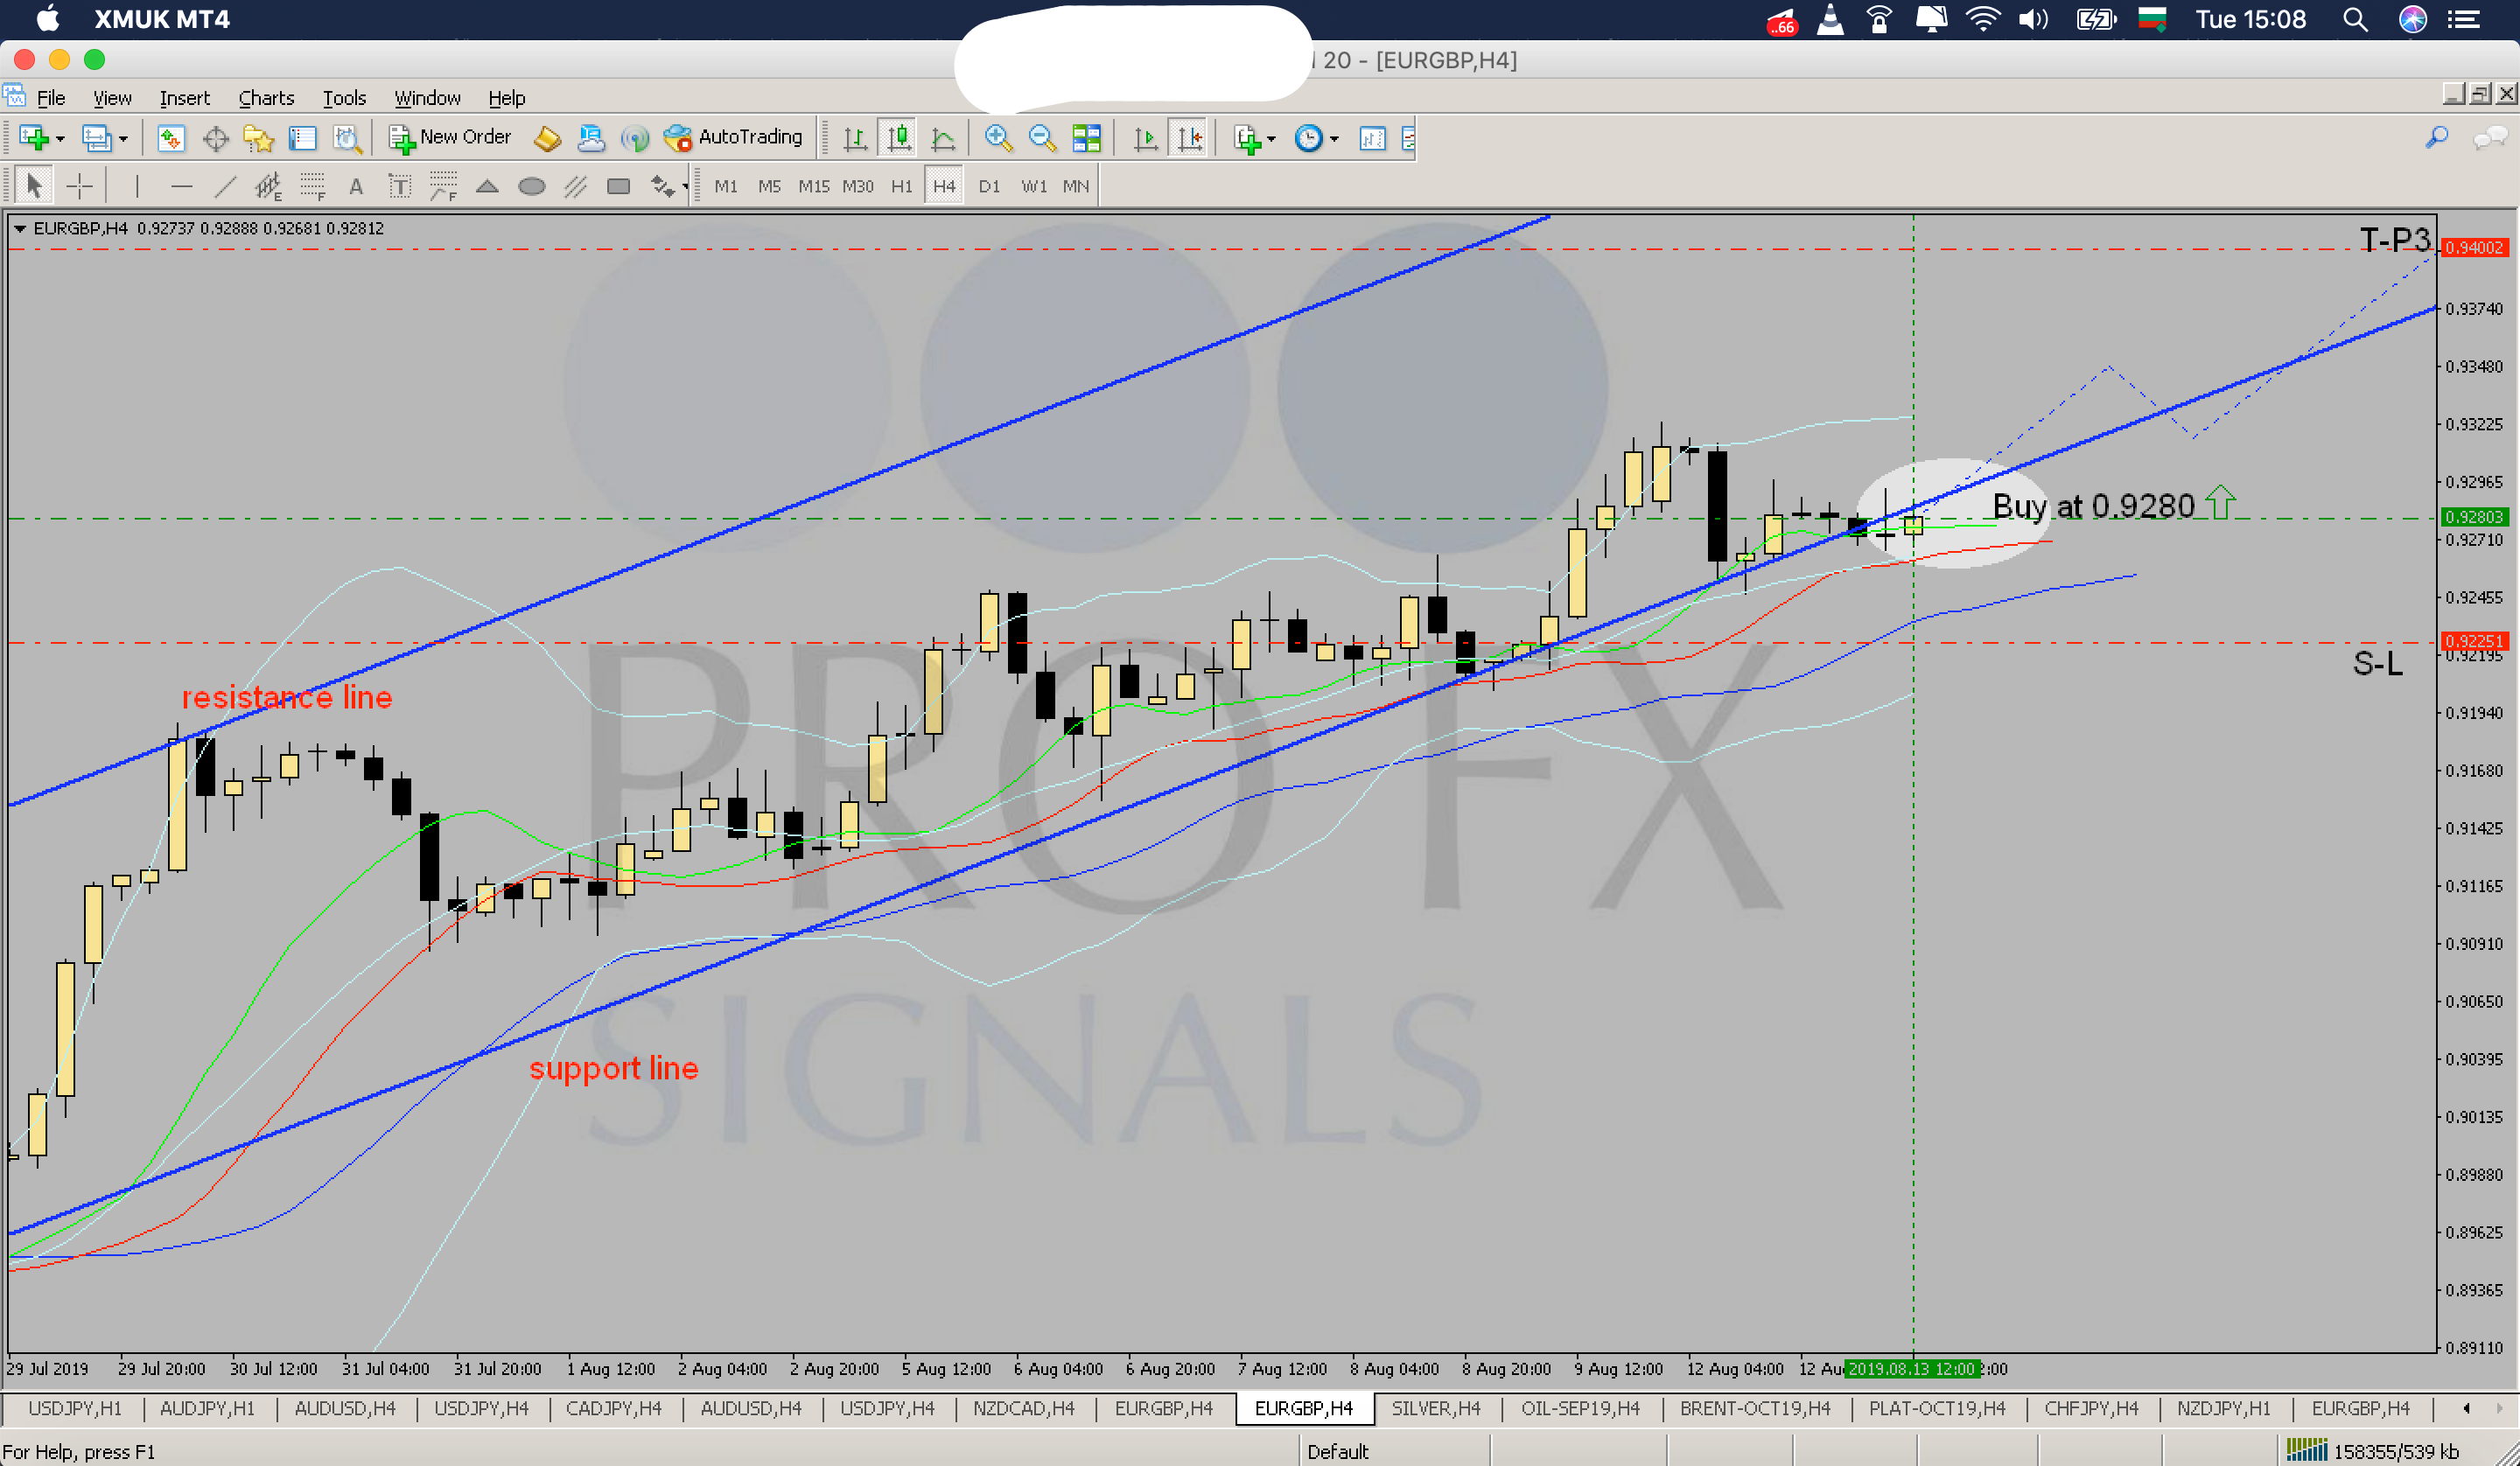The height and width of the screenshot is (1466, 2520).
Task: Open a New Order
Action: (x=450, y=137)
